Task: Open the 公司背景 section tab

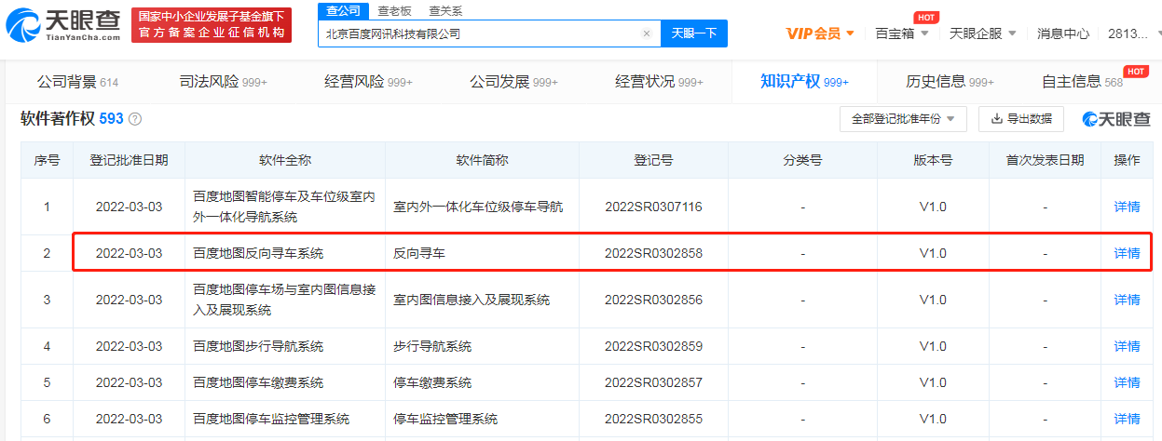Action: click(77, 82)
